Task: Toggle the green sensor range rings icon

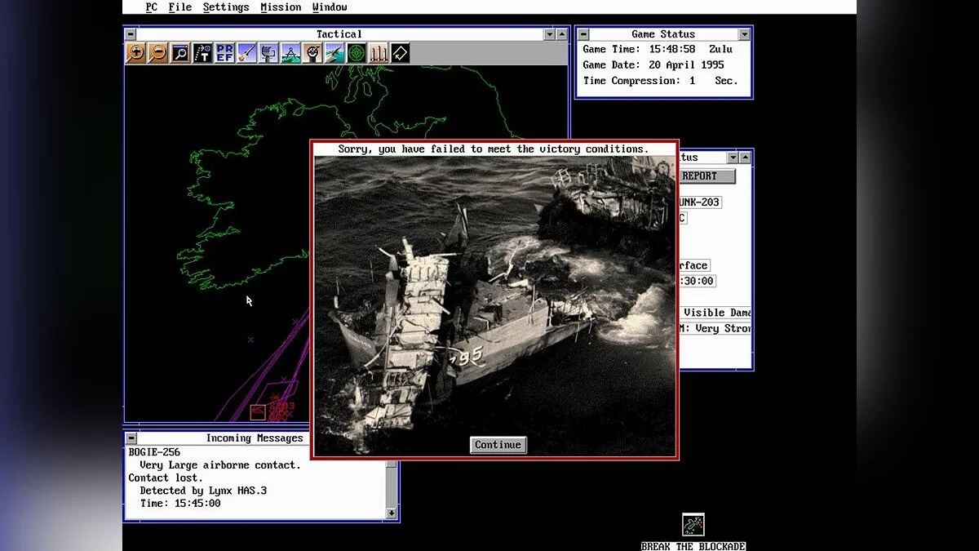Action: 357,52
